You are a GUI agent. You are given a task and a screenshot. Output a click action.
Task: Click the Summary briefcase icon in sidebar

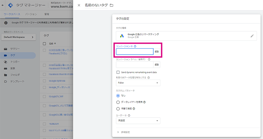(x=6, y=49)
